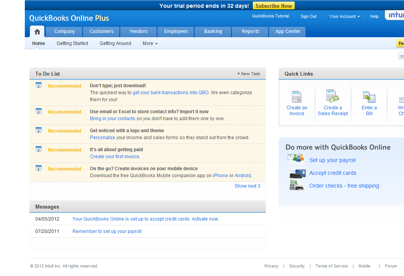404x276 pixels.
Task: Open the Privacy footer link
Action: click(x=271, y=266)
